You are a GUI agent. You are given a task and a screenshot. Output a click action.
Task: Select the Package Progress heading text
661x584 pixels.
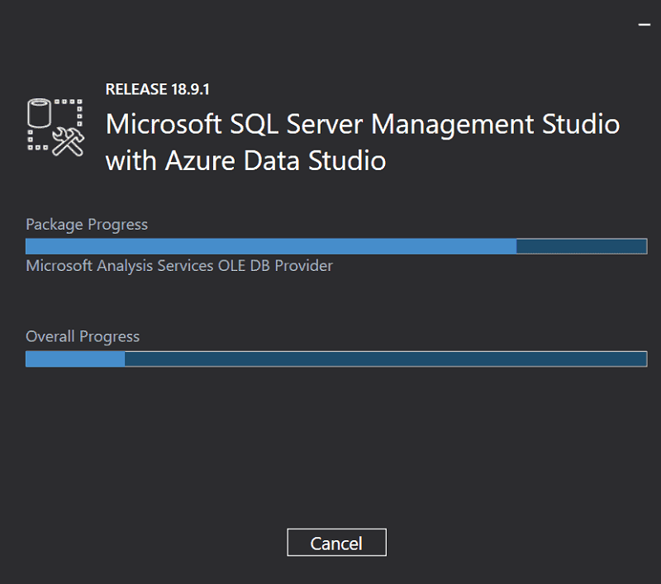coord(86,224)
